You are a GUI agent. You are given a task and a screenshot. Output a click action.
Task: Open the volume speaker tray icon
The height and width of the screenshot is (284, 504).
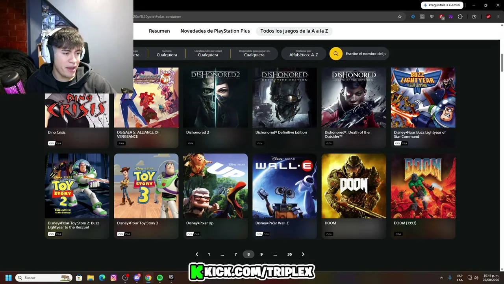(476, 278)
